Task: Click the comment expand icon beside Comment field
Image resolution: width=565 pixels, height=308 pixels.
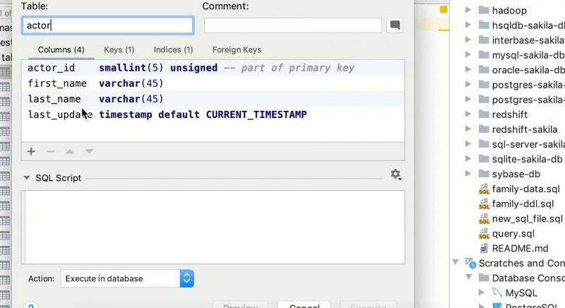Action: pyautogui.click(x=395, y=25)
